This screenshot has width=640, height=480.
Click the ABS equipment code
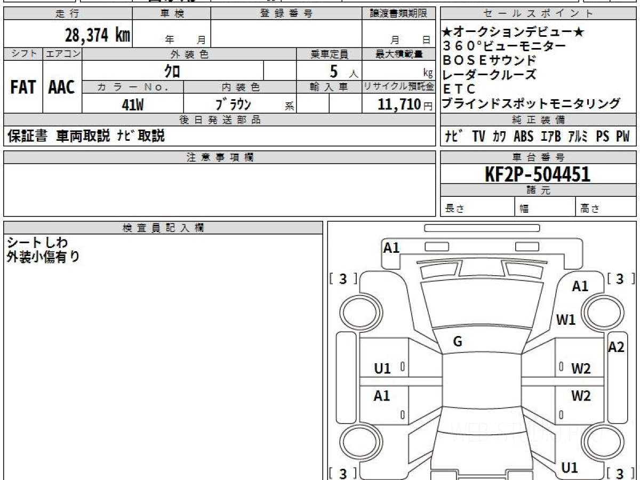click(523, 137)
